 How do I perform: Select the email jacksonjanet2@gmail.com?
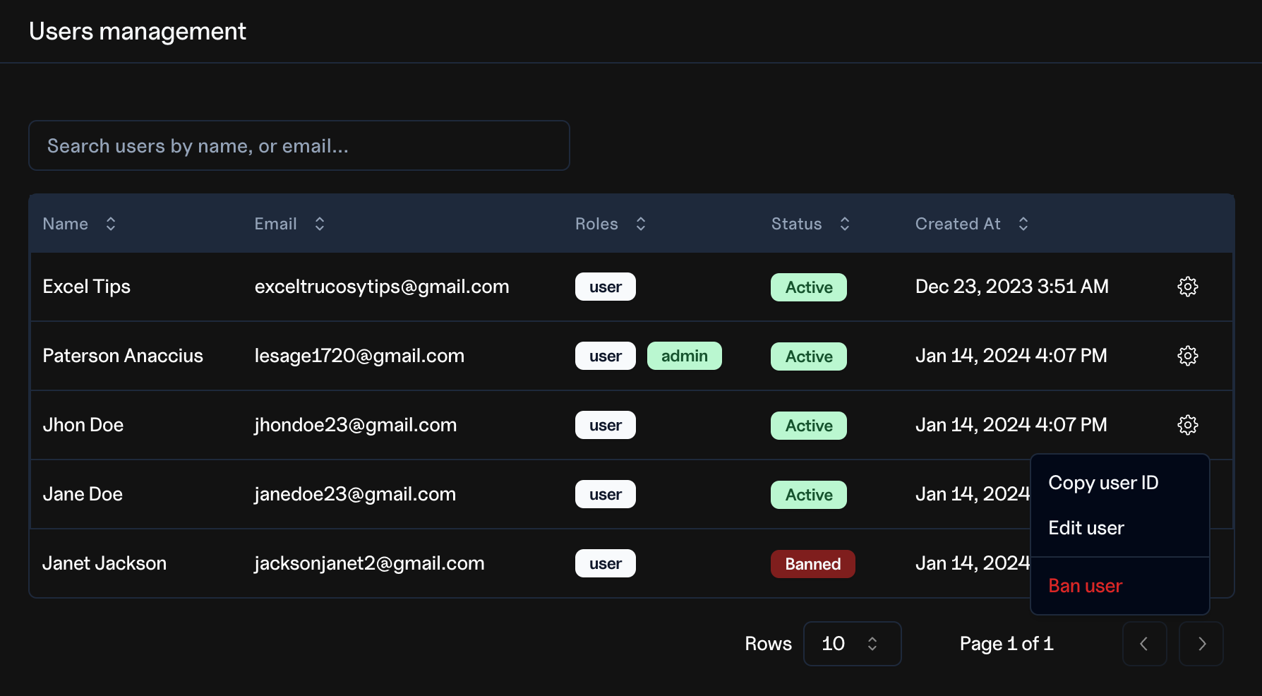[x=369, y=563]
